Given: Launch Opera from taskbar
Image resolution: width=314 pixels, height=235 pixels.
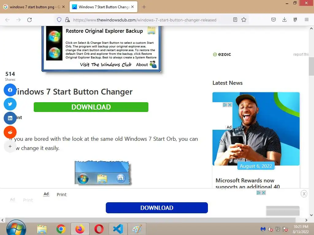Looking at the screenshot, I should coord(99,229).
